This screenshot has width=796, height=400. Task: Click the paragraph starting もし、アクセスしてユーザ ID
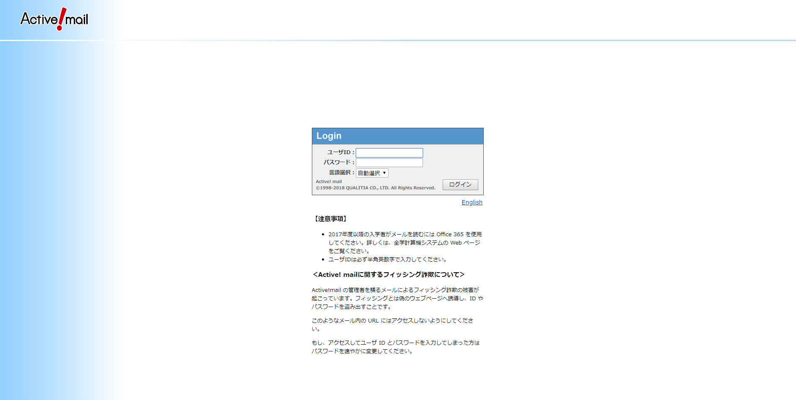pos(396,347)
